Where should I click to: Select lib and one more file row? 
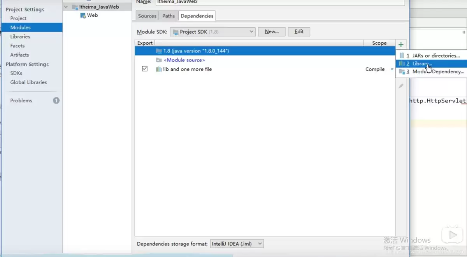265,69
